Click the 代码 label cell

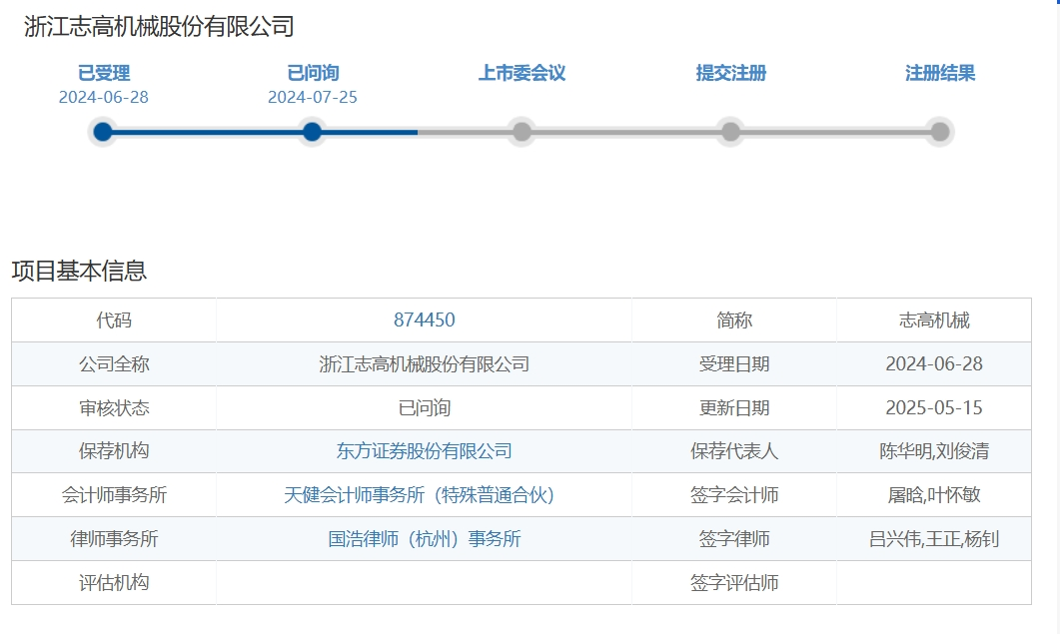114,319
